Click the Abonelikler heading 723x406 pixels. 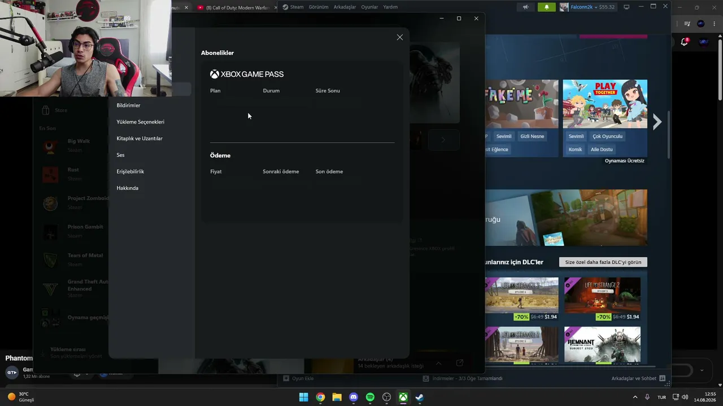(217, 53)
